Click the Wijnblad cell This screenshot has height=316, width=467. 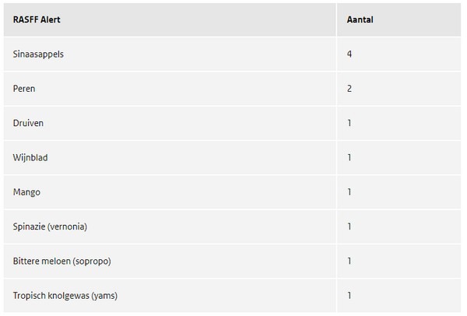tap(30, 157)
